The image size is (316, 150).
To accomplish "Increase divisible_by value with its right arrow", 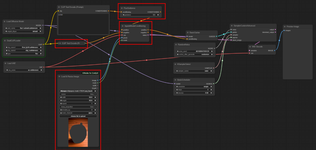I will [x=95, y=110].
